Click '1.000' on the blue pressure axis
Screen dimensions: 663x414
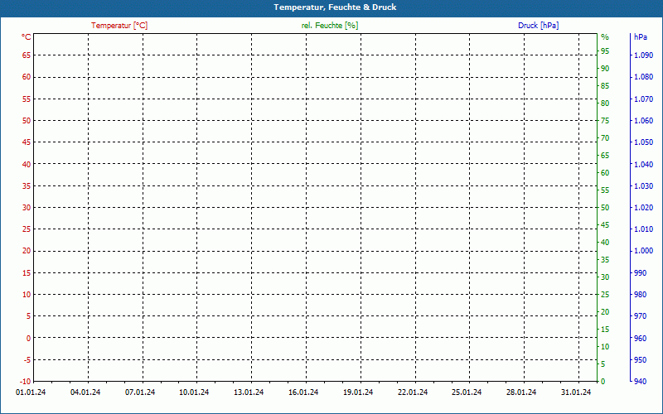tap(644, 251)
